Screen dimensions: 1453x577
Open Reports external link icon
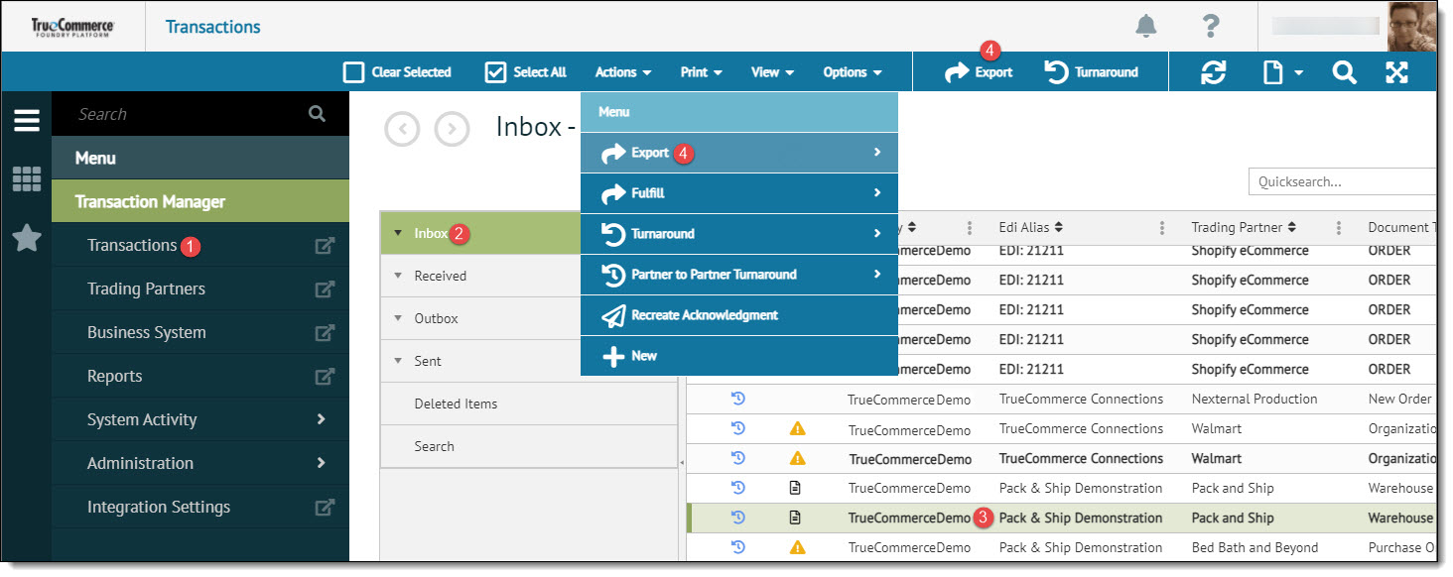[x=325, y=377]
